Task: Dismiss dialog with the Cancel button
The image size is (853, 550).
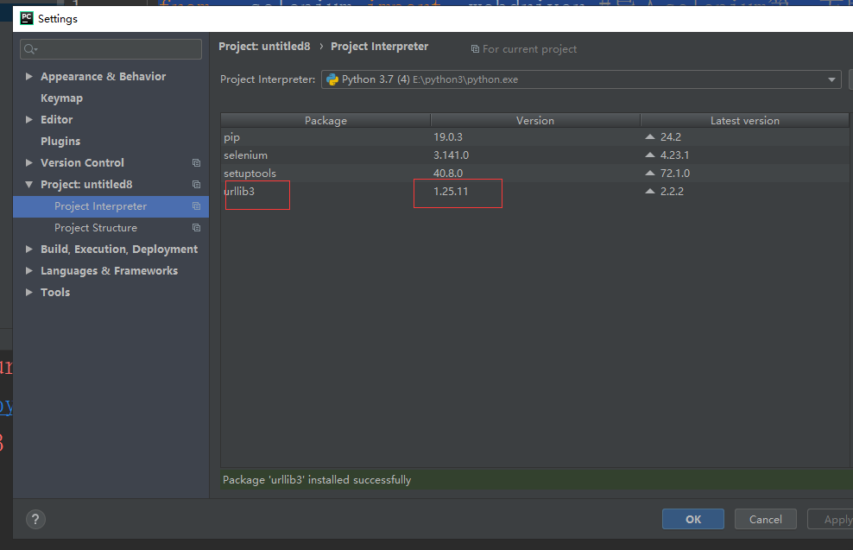Action: click(766, 519)
